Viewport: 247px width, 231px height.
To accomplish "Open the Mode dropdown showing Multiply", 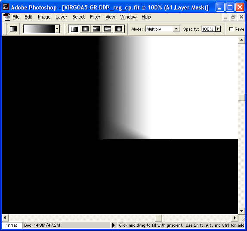I will coord(163,29).
